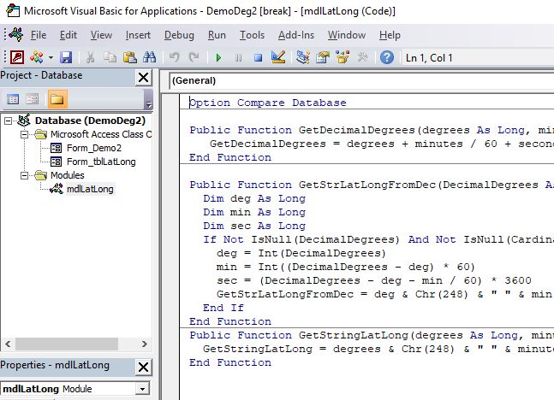Image resolution: width=554 pixels, height=400 pixels.
Task: Click the Toolbox icon with wrench
Action: 362,57
